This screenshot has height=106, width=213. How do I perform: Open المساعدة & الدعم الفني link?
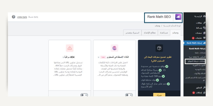[x=195, y=78]
